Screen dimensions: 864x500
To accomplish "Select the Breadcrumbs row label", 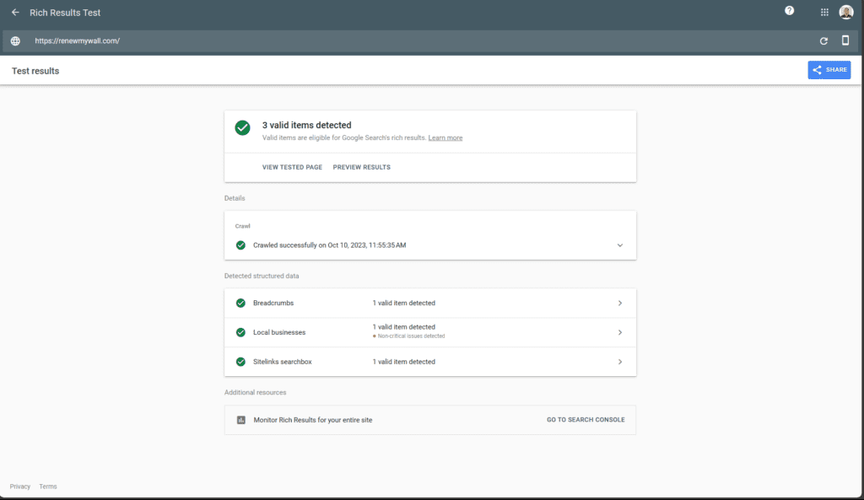I will click(x=273, y=303).
